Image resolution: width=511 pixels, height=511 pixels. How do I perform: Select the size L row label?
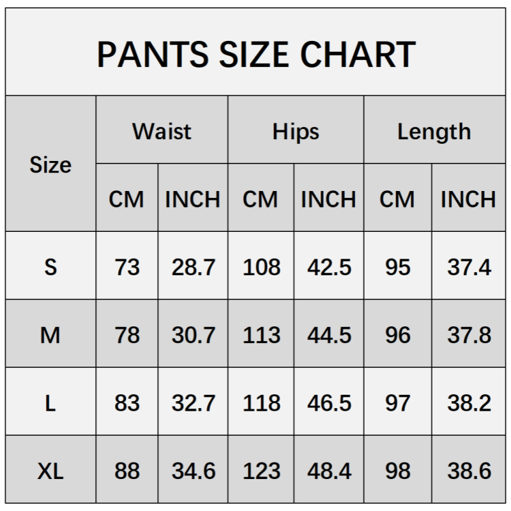[x=50, y=403]
